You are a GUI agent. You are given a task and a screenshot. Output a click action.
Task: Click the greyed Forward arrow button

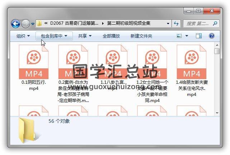(x=25, y=24)
